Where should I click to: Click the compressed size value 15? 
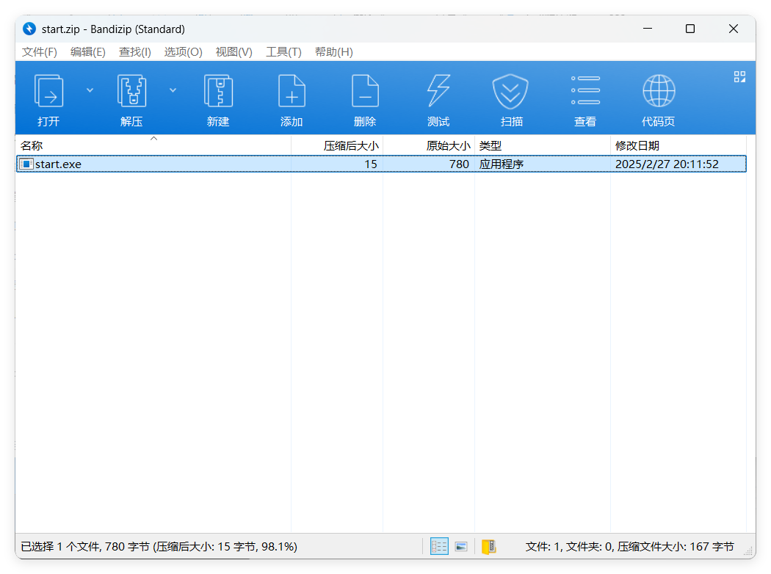[x=371, y=164]
